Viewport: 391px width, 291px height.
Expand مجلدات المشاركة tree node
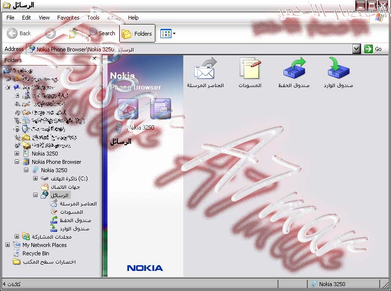(17, 236)
